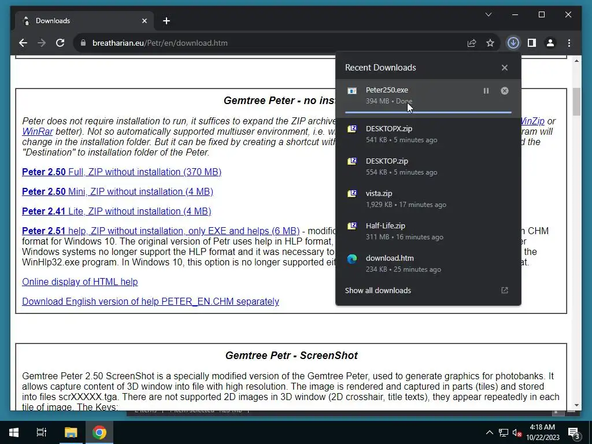Viewport: 592px width, 444px height.
Task: Share this page using the share icon
Action: (x=472, y=43)
